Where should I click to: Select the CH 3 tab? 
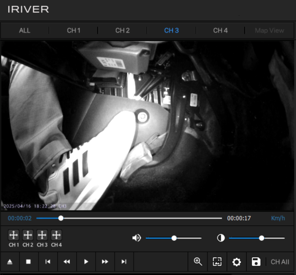pos(171,30)
